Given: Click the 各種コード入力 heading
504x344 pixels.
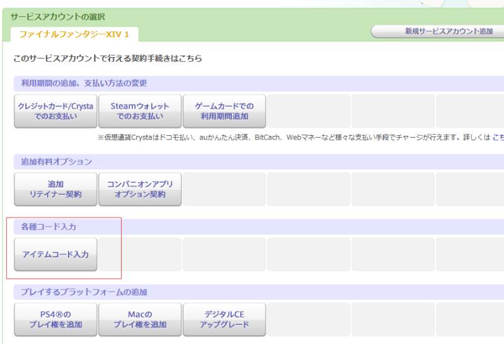Looking at the screenshot, I should point(49,227).
